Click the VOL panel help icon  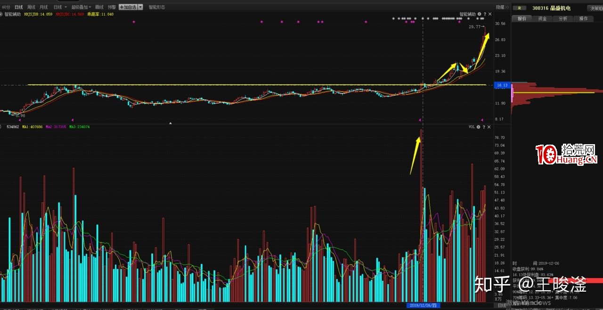click(484, 127)
